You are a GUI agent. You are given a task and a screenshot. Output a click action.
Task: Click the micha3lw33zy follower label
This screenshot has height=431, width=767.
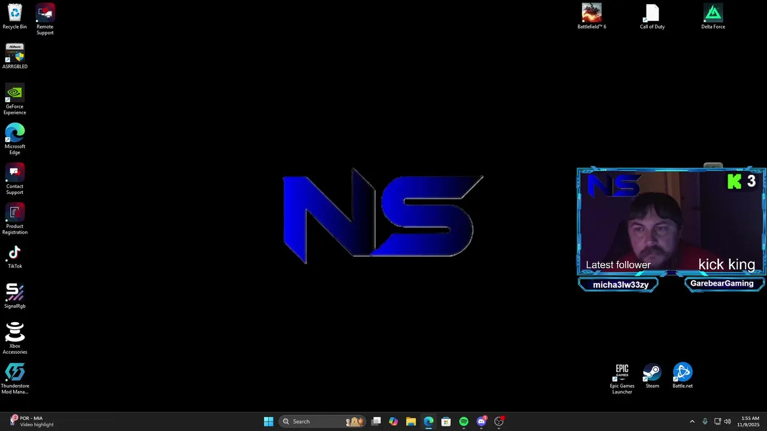[x=620, y=285]
